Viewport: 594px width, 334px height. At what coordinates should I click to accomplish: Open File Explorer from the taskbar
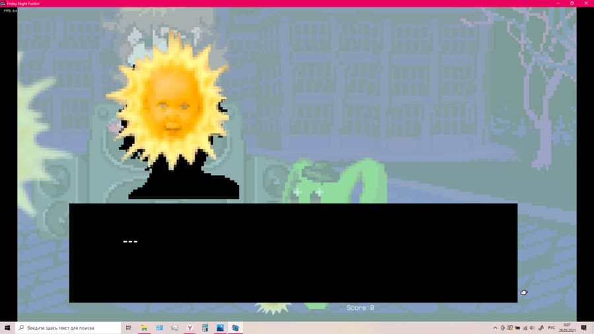144,328
